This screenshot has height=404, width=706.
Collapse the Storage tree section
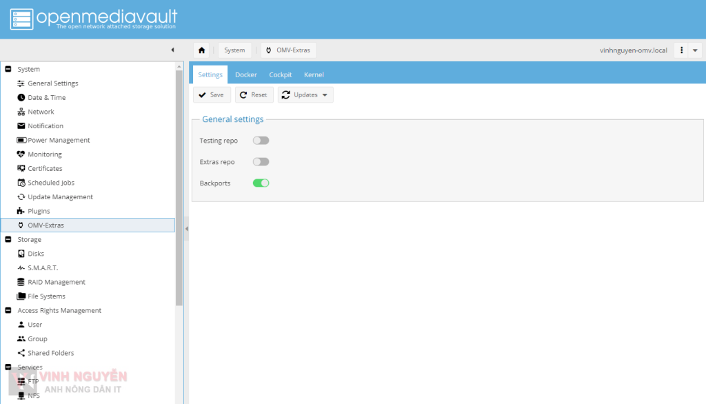[8, 239]
